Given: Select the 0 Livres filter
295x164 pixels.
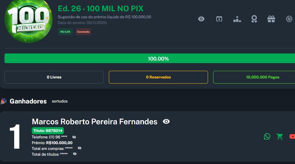Looking at the screenshot, I should [x=54, y=77].
